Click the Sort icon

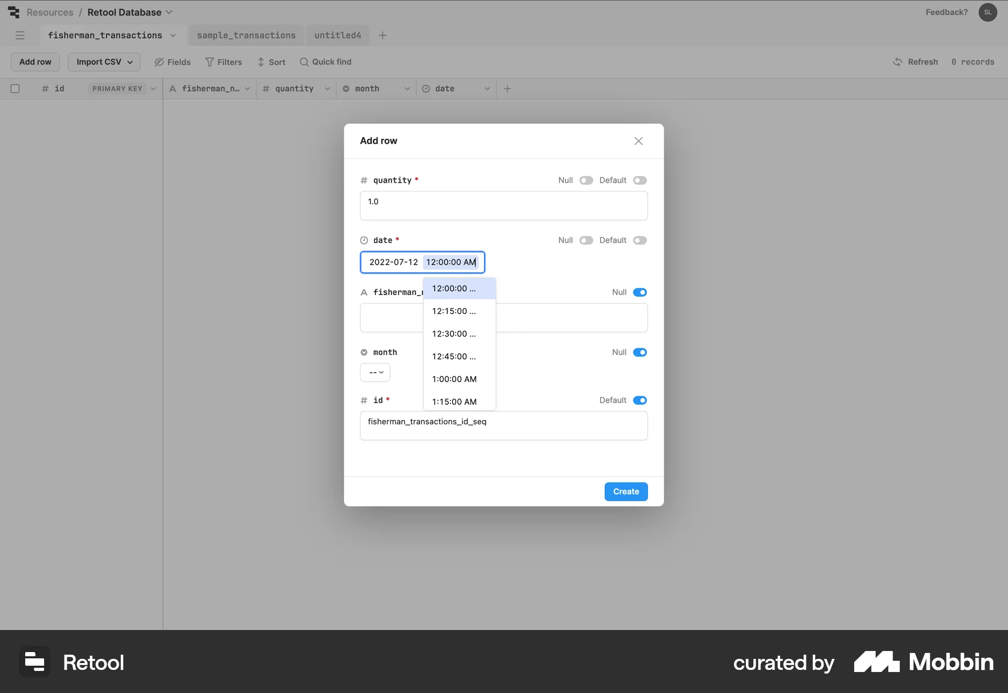pyautogui.click(x=271, y=62)
